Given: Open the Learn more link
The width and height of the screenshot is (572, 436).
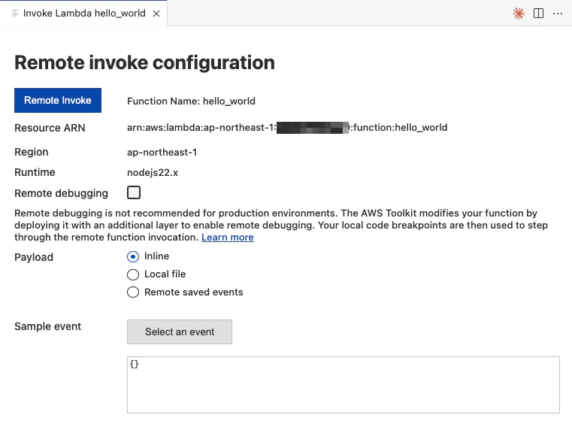Looking at the screenshot, I should pyautogui.click(x=227, y=237).
